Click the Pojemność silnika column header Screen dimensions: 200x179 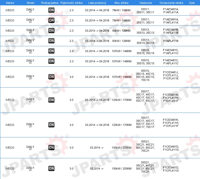tap(71, 3)
